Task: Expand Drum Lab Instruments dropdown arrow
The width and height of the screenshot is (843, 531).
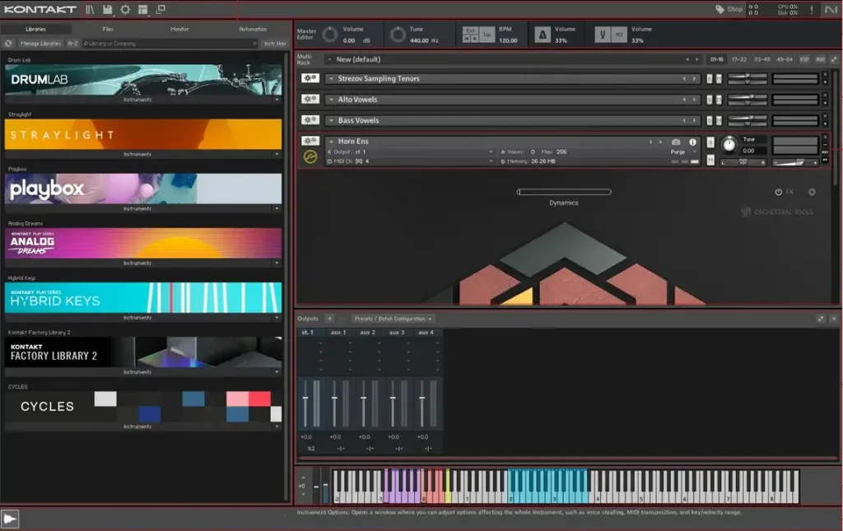Action: pyautogui.click(x=277, y=100)
